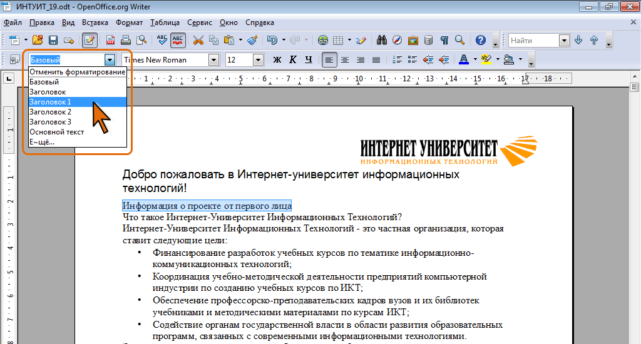Click in the Найти search field
This screenshot has width=641, height=344.
click(533, 41)
